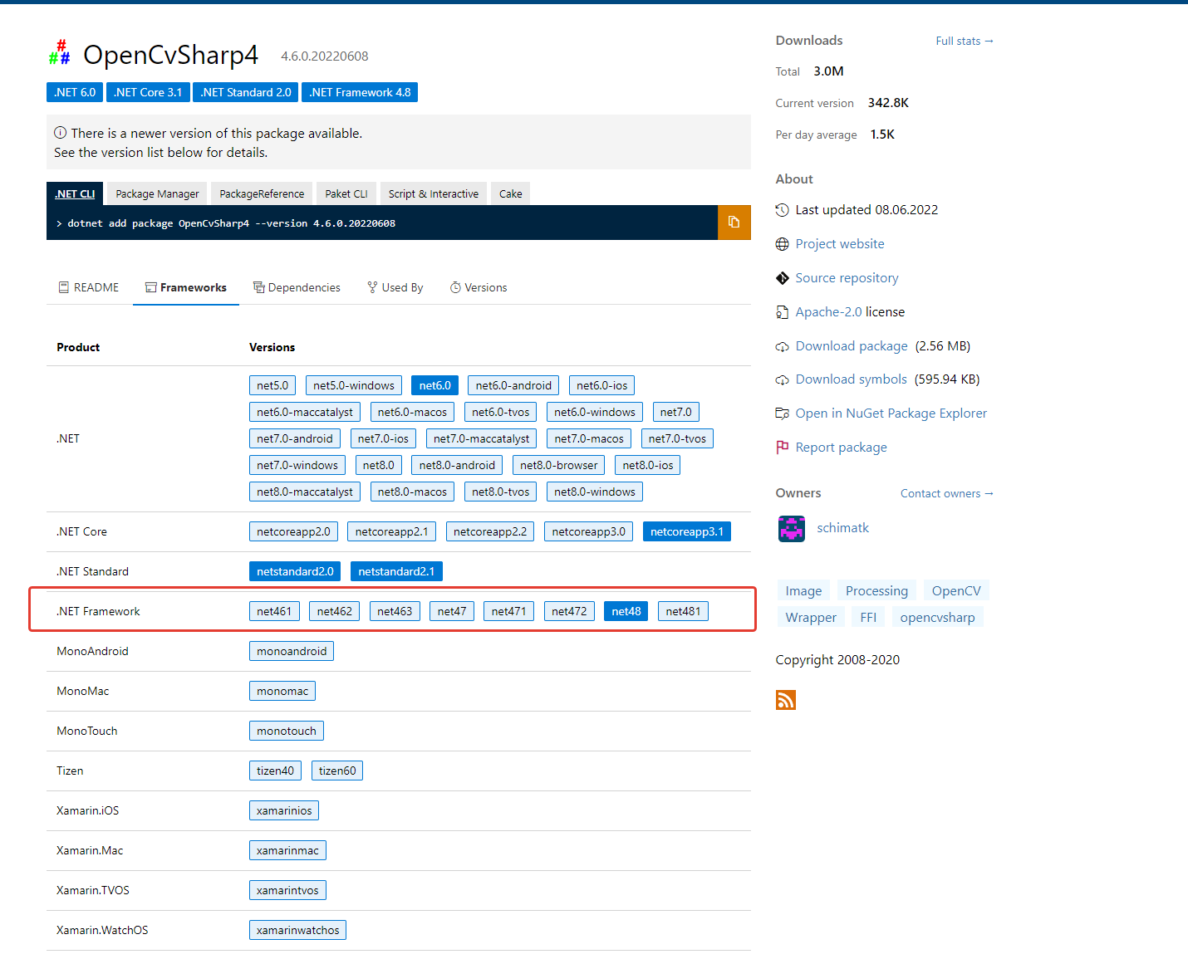1188x959 pixels.
Task: Click the cloud icon beside Download symbols
Action: [x=783, y=380]
